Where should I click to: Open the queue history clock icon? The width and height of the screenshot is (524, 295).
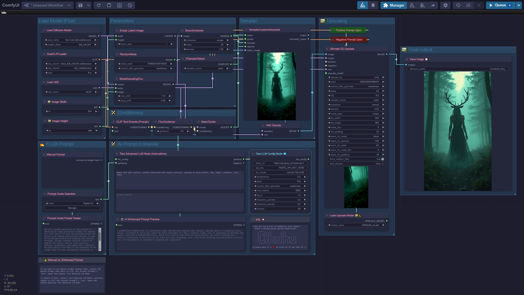pos(458,5)
